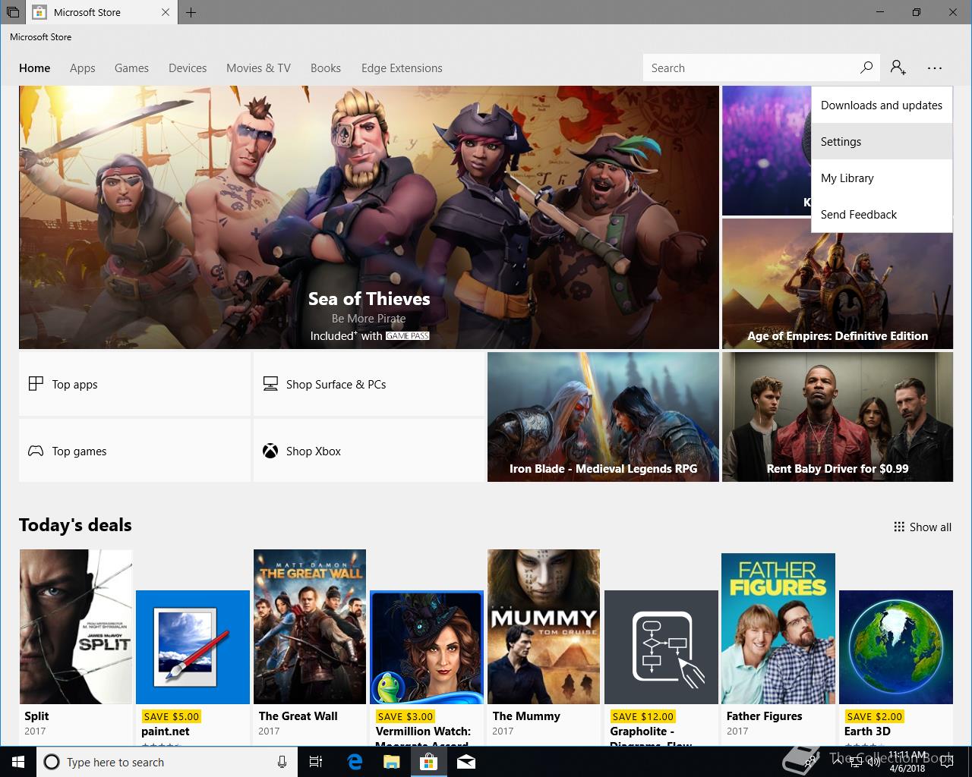Open The Mummy movie poster
Viewport: 972px width, 777px height.
click(544, 627)
